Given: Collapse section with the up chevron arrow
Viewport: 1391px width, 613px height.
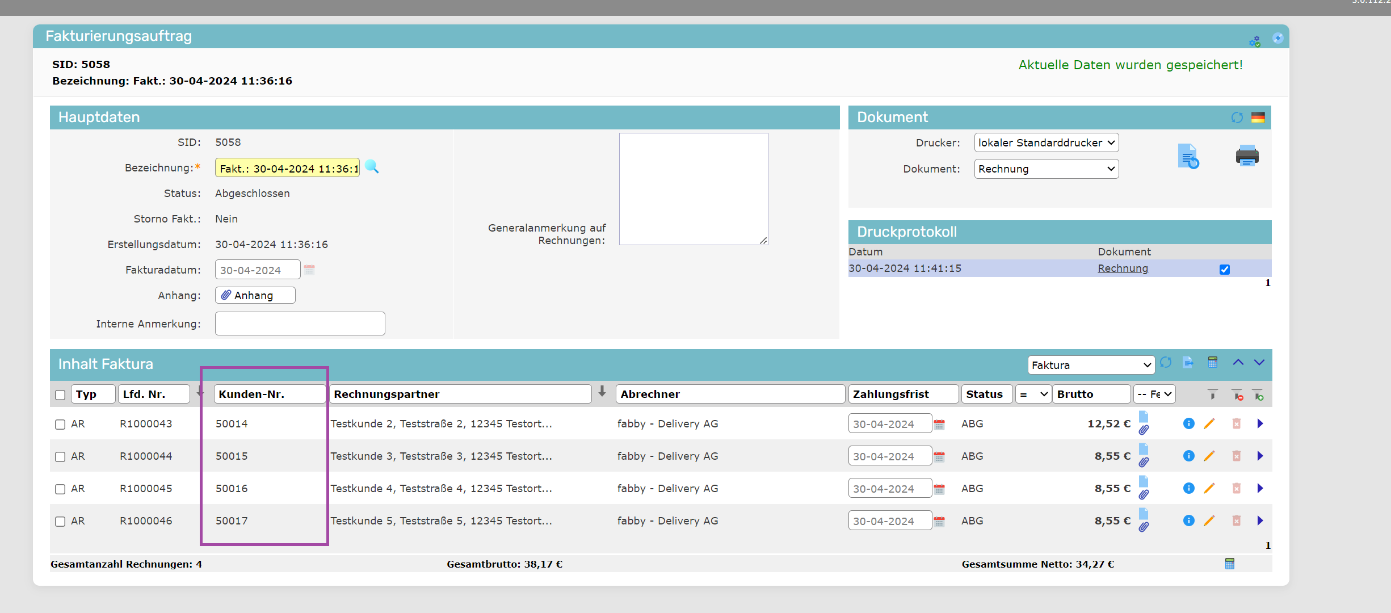Looking at the screenshot, I should 1238,363.
